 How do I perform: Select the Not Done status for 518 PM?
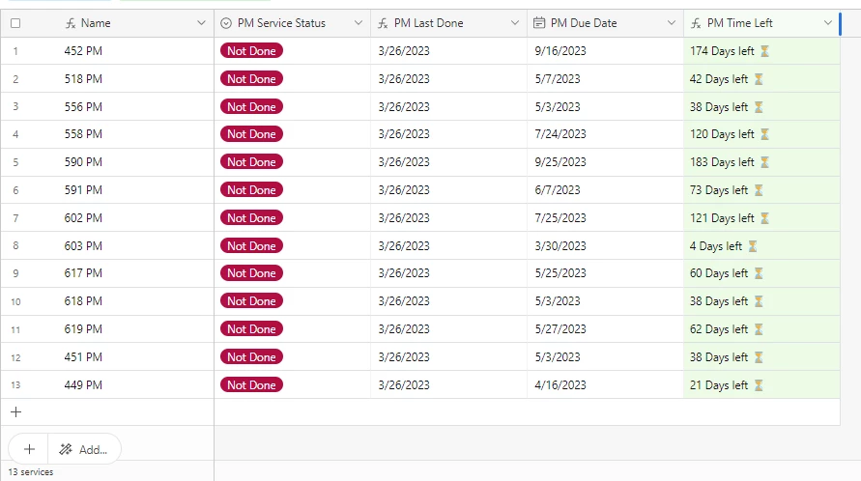(x=251, y=78)
